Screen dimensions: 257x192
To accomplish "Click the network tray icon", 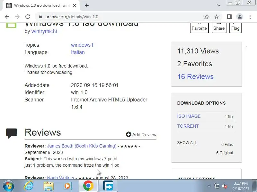I will [x=217, y=186].
